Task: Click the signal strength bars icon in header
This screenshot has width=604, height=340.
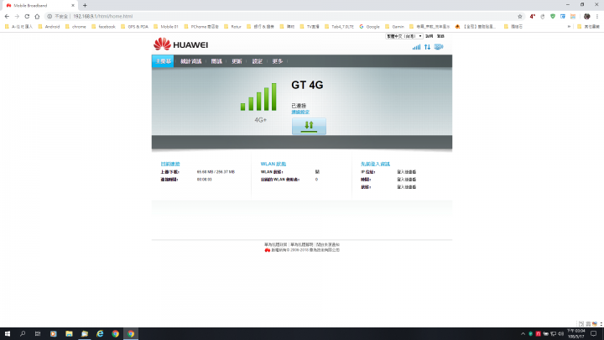Action: pyautogui.click(x=416, y=47)
